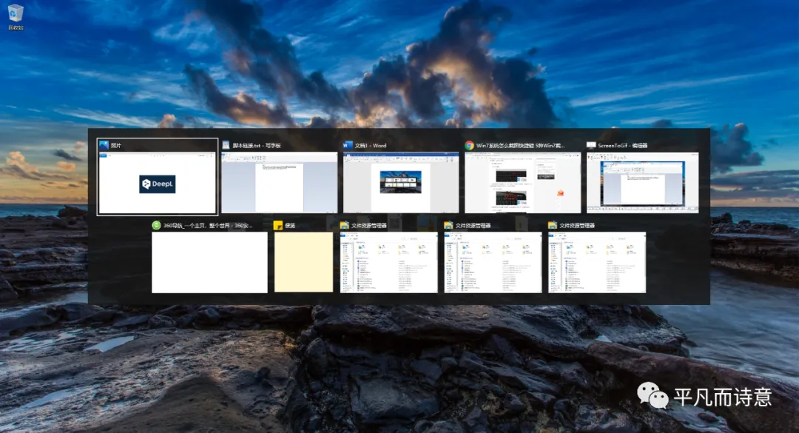The height and width of the screenshot is (433, 799).
Task: Click the Word icon next to 文档1
Action: pyautogui.click(x=348, y=145)
